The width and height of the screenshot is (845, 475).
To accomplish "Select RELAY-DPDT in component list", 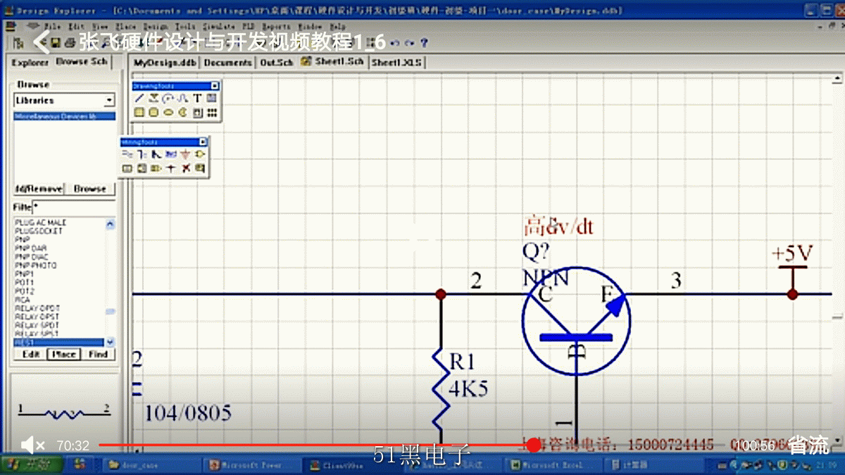I will tap(37, 308).
